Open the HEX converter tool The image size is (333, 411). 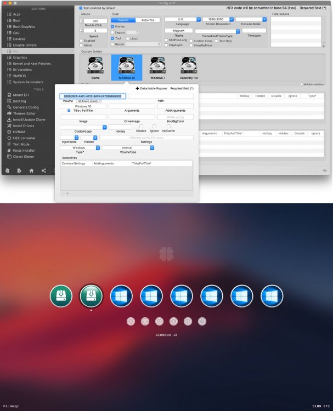coord(24,138)
